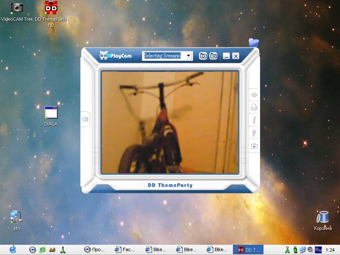Minimize the PlayCam window

227,56
